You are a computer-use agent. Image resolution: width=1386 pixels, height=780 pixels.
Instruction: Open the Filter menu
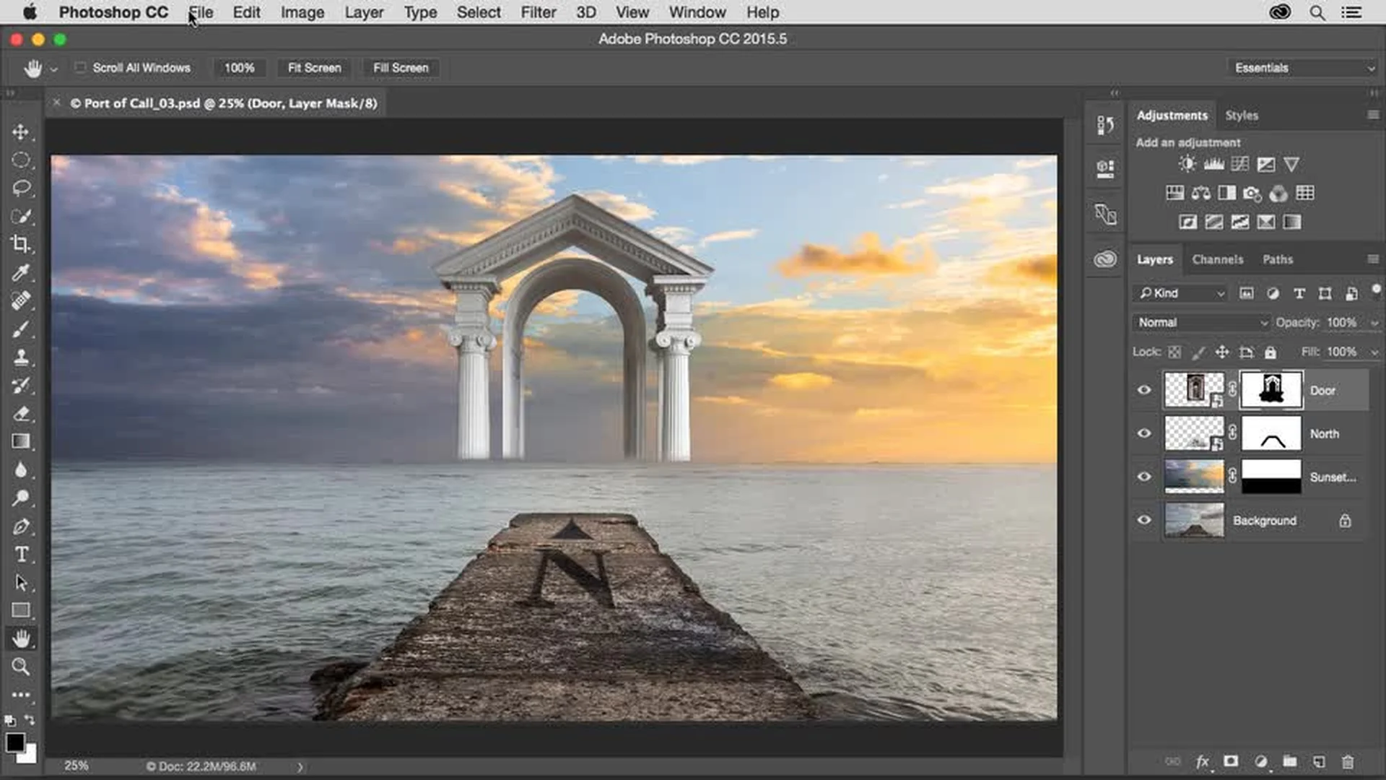click(539, 12)
